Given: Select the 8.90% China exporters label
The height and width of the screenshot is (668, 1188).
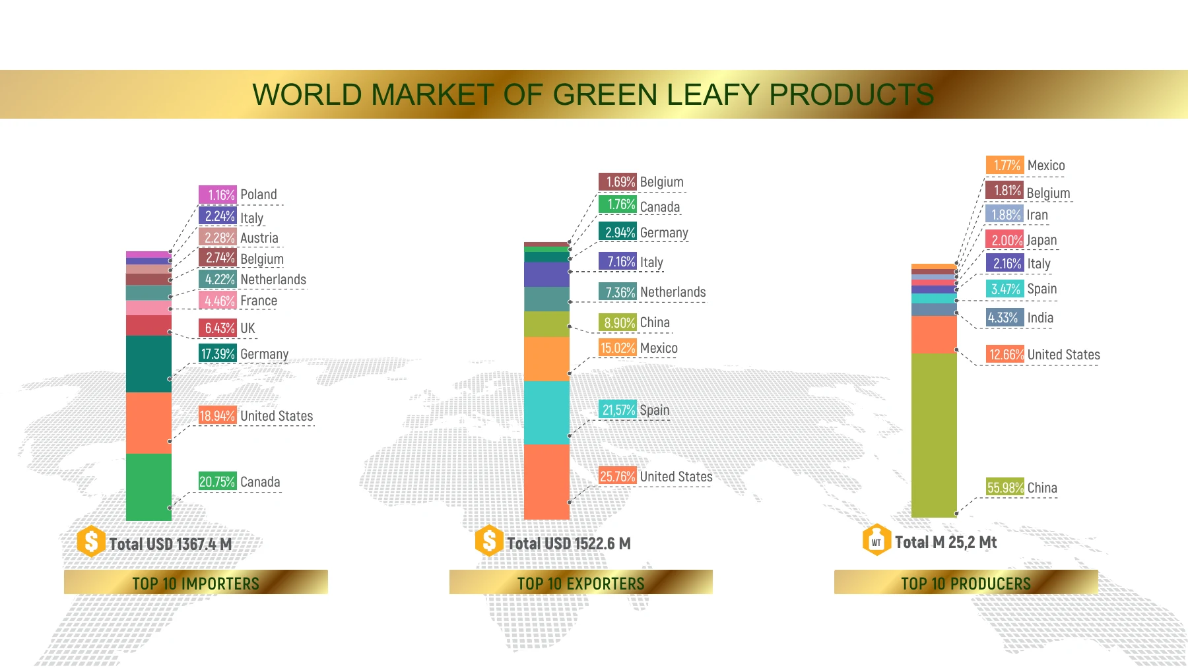Looking at the screenshot, I should (634, 322).
